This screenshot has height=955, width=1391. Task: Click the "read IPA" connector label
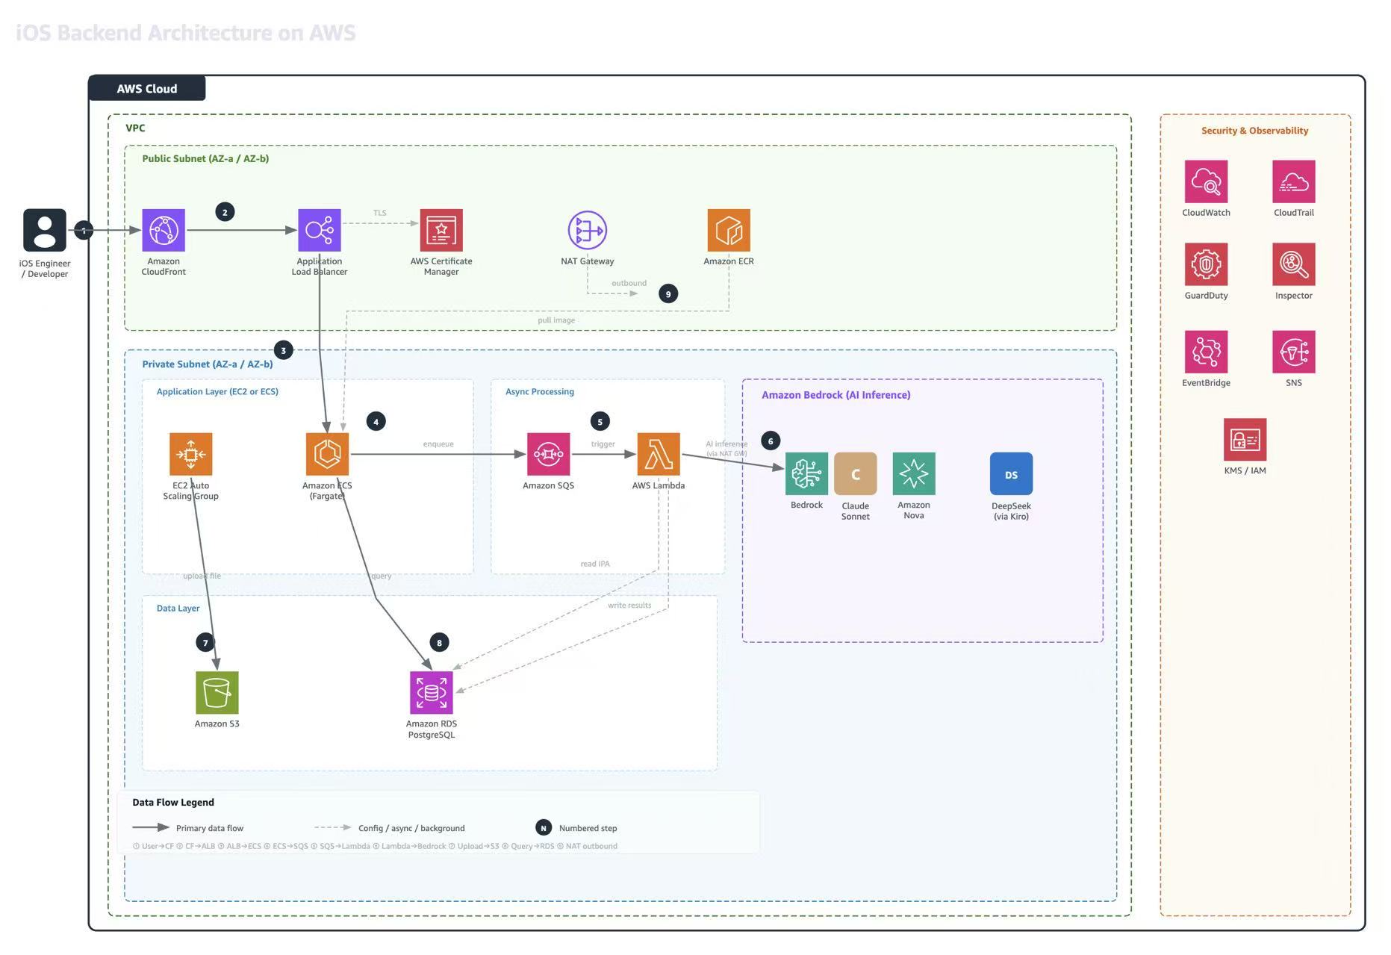[x=595, y=564]
